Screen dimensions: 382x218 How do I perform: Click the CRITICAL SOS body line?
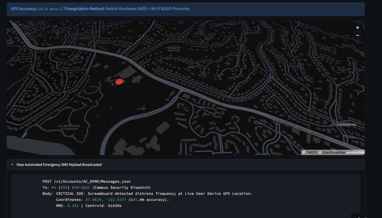click(x=147, y=194)
